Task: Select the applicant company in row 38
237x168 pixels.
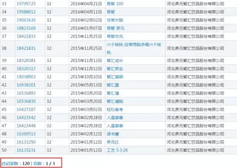Action: 196,48
